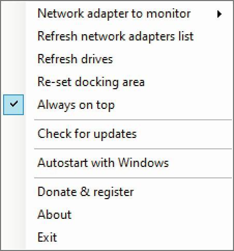Reset the widget's docking area
Screen dimensions: 234x251
coord(116,82)
